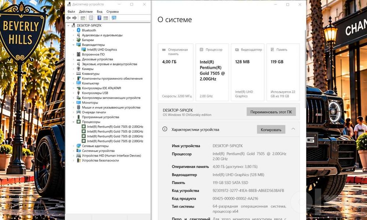Screen dimensions: 367x220
Task: Select the Видеоадаптер 128 MB card
Action: [x=248, y=72]
